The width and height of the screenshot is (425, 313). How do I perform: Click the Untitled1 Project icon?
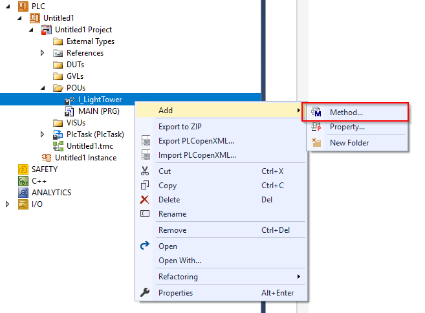47,30
